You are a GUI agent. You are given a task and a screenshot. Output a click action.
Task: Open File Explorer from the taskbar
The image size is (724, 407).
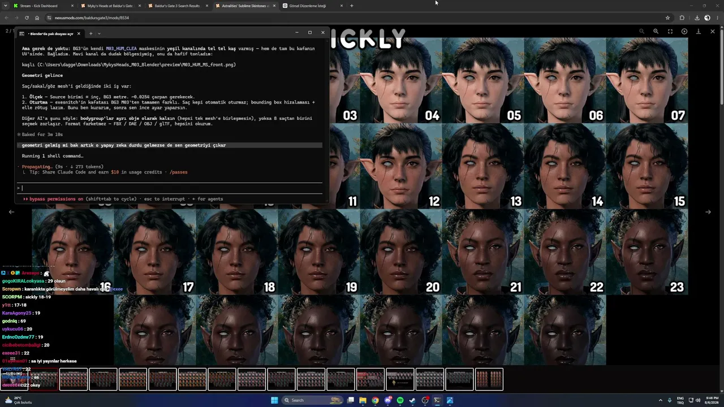point(363,400)
